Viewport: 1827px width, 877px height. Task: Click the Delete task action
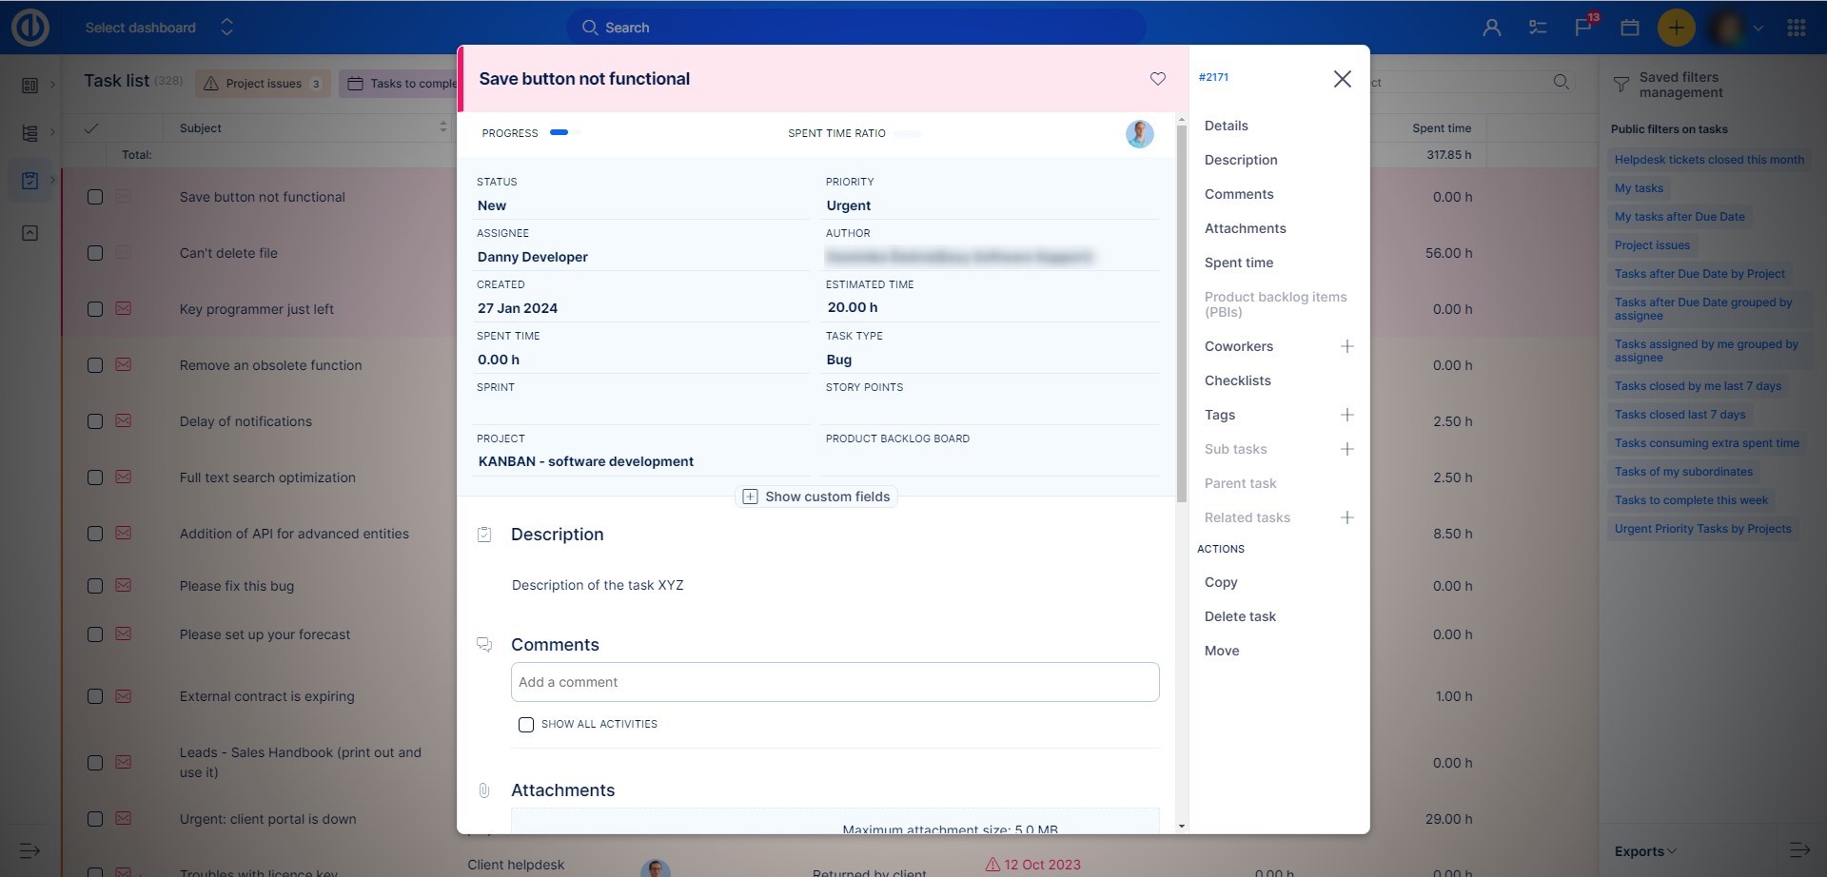click(1240, 616)
